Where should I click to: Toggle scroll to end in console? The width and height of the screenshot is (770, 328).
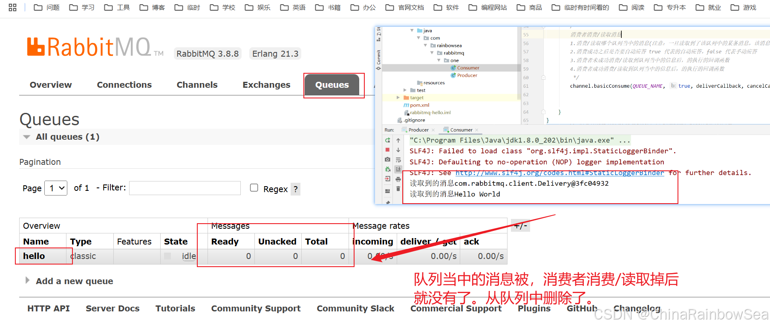point(398,169)
